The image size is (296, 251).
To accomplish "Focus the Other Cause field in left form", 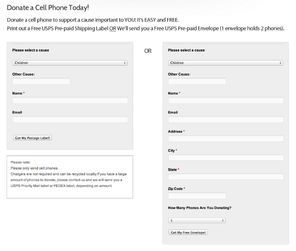I will [x=41, y=81].
